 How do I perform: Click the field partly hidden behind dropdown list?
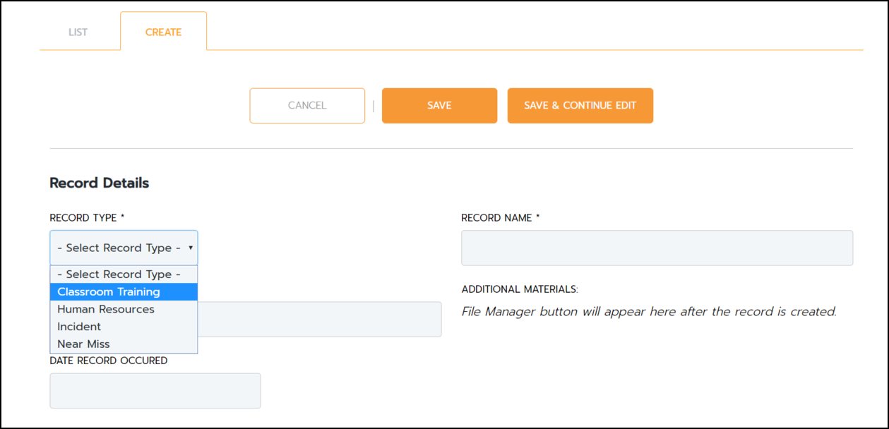[319, 320]
